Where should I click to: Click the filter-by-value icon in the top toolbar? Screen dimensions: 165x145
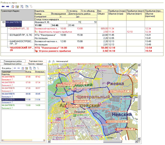pos(22,7)
